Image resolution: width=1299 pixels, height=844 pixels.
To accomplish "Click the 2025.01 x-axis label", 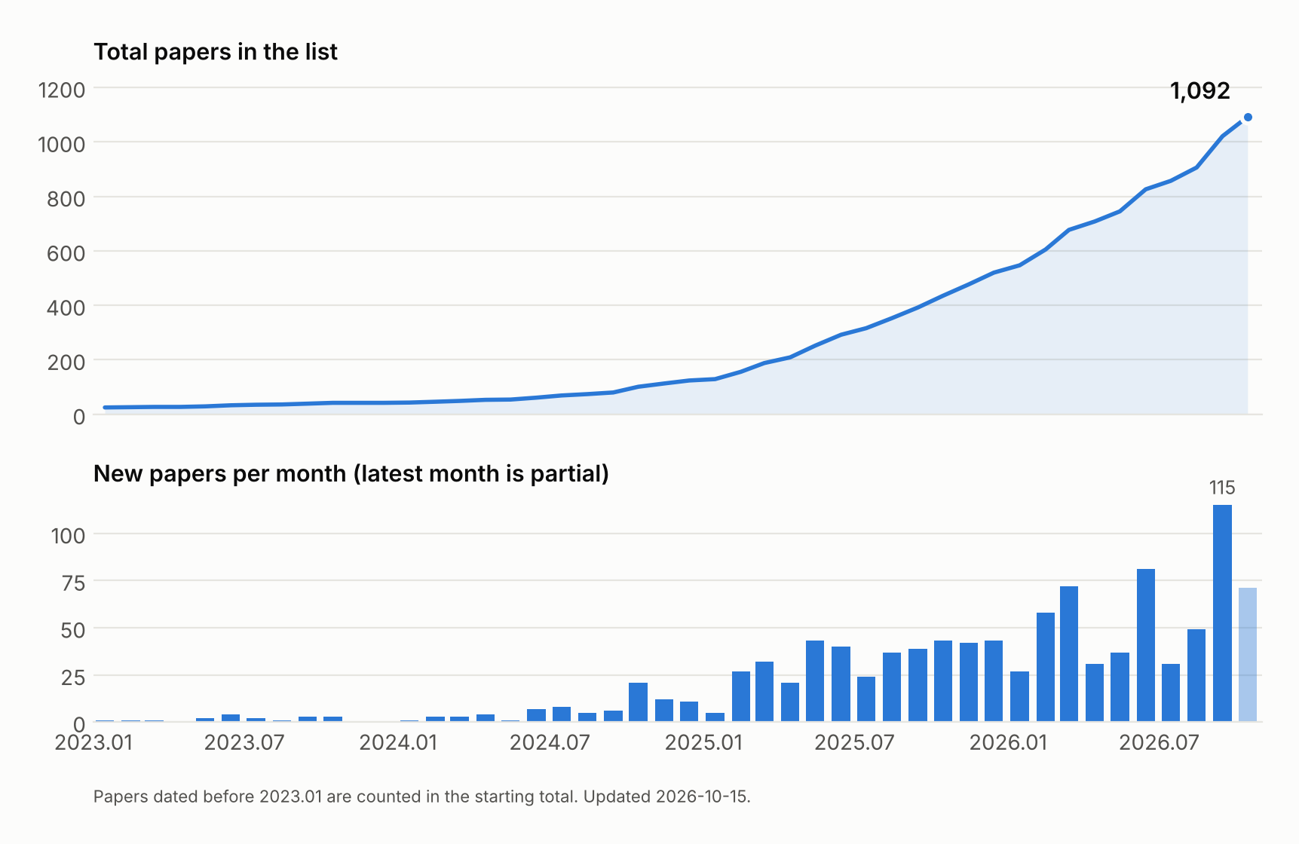I will tap(703, 742).
